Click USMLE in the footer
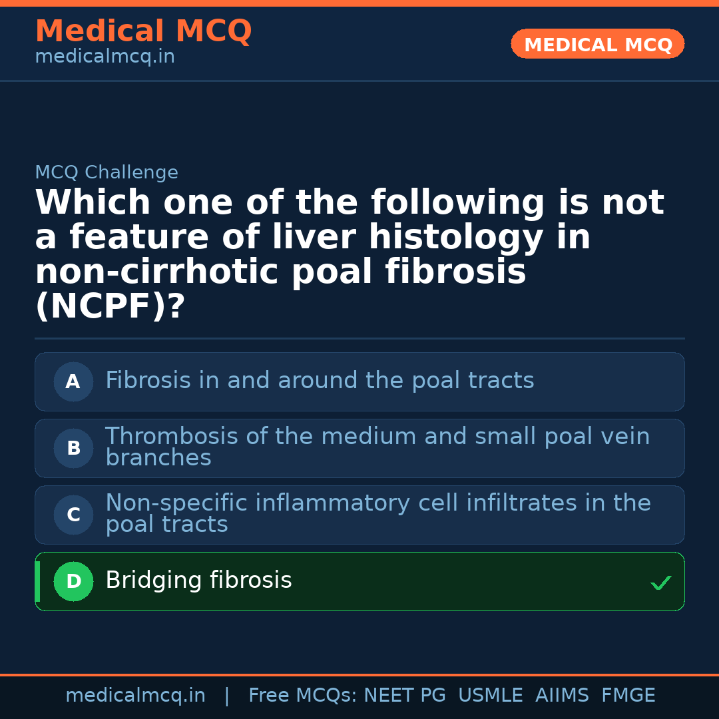This screenshot has width=719, height=719. (x=490, y=696)
